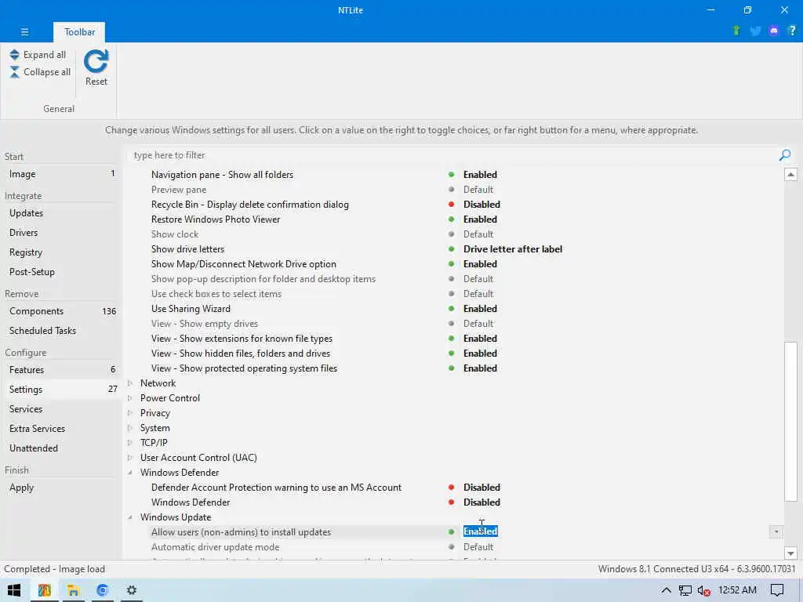Click the vertical scrollbar thumb
The image size is (803, 602).
tap(790, 422)
